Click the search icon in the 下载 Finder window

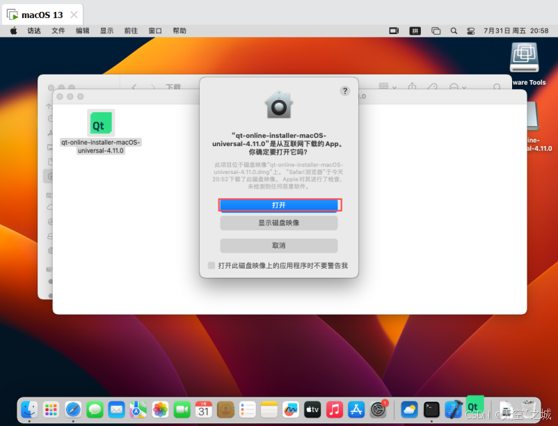(497, 87)
